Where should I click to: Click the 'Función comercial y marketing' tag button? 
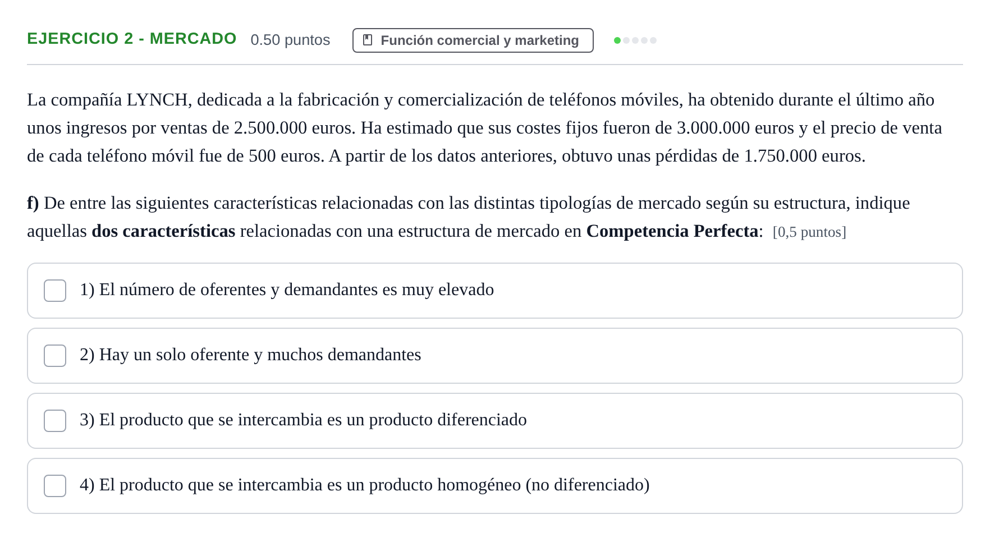click(473, 40)
